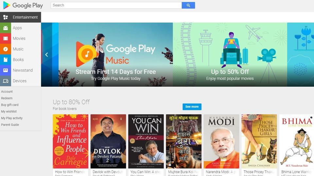The image size is (314, 176).
Task: Select Redeem in the sidebar
Action: coord(7,98)
